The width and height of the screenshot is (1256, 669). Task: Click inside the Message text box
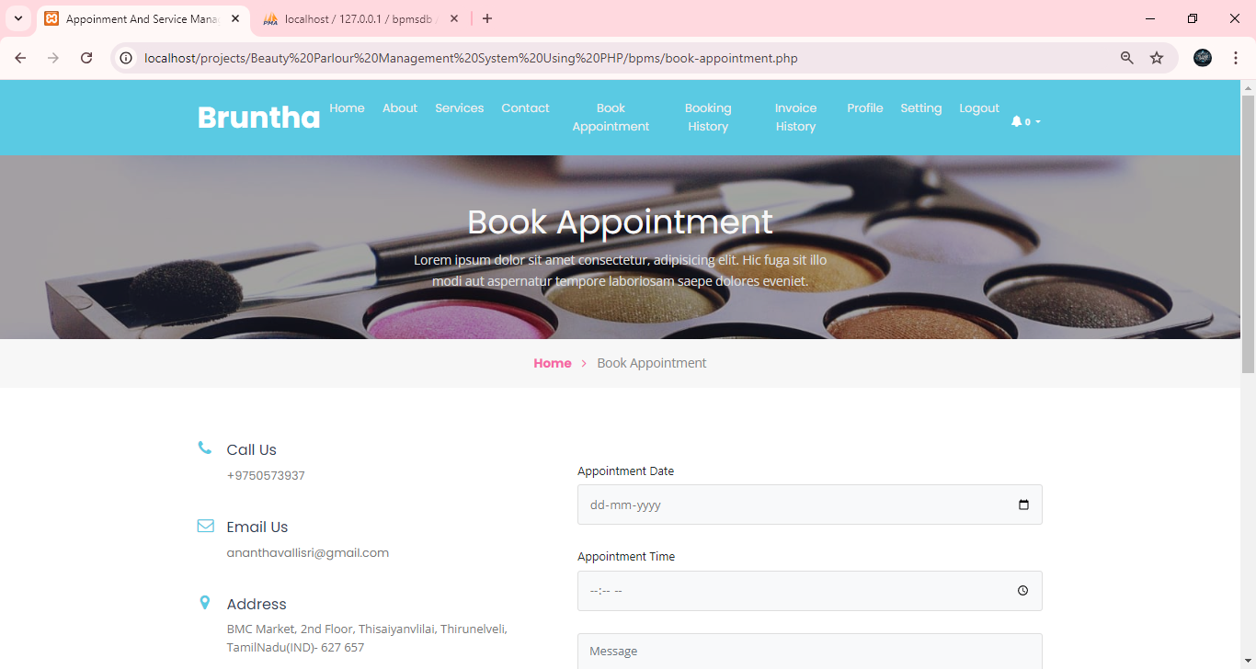pyautogui.click(x=809, y=651)
